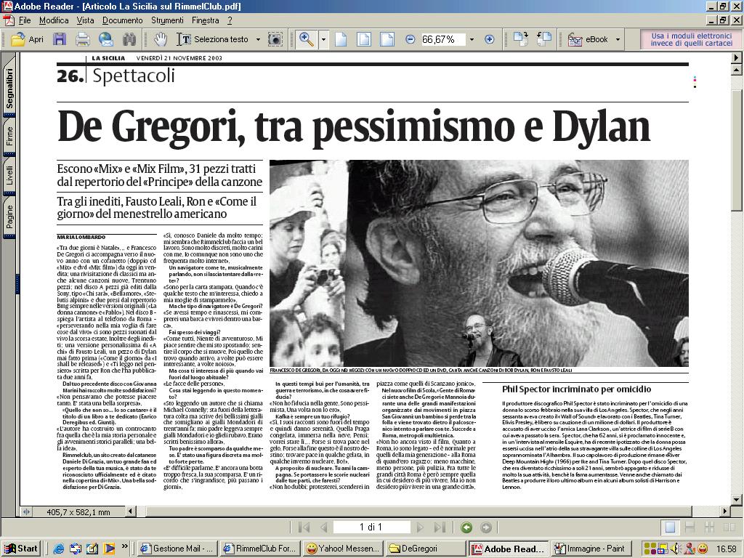Open the Vista menu
Image resolution: width=744 pixels, height=558 pixels.
86,20
